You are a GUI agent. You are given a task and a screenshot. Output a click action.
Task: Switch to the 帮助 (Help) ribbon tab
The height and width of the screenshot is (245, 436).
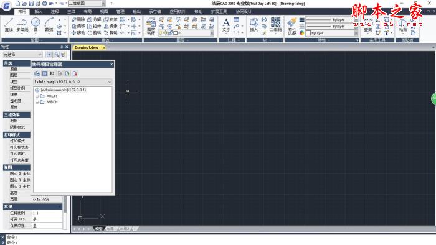(198, 11)
